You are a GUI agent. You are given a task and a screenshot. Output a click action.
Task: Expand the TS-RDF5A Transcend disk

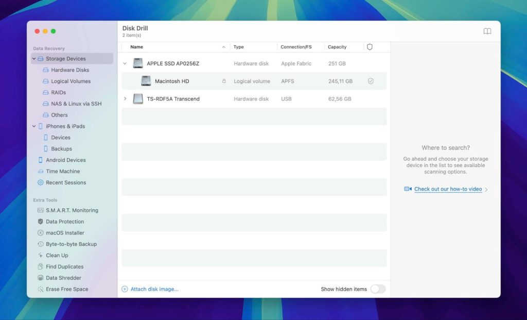[x=125, y=98]
